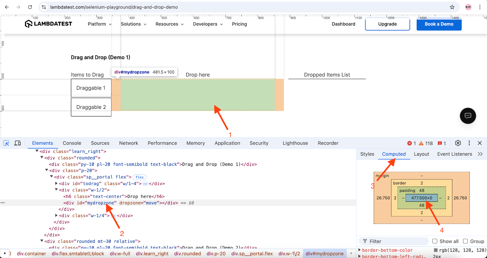Open DevTools settings gear

pos(458,143)
